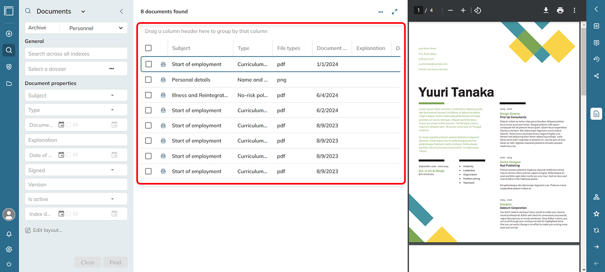Enable the till checkbox in Date of... field
Screen dimensions: 605x272
tap(69, 155)
